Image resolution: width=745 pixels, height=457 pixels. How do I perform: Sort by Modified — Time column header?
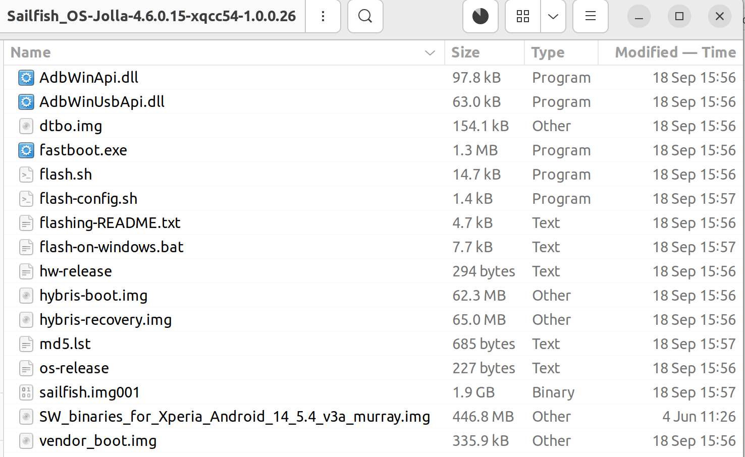pos(671,52)
